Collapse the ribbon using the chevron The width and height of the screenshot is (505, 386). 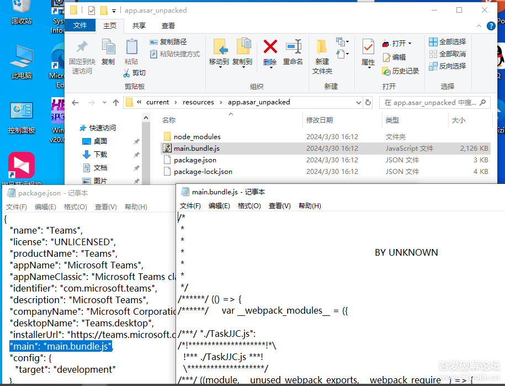point(479,26)
